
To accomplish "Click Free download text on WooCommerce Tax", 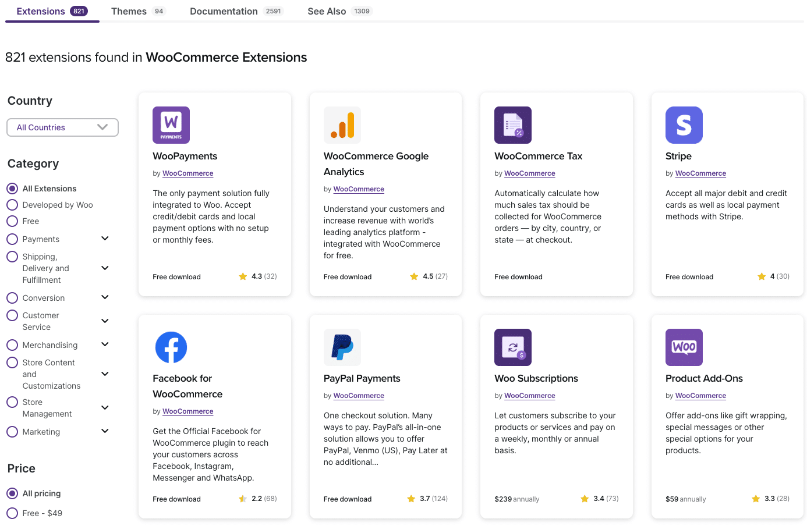I will 518,277.
